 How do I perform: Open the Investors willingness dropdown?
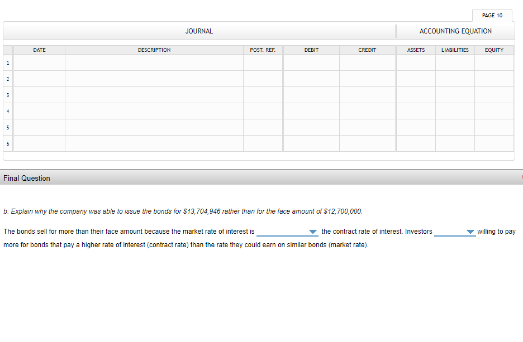(455, 232)
